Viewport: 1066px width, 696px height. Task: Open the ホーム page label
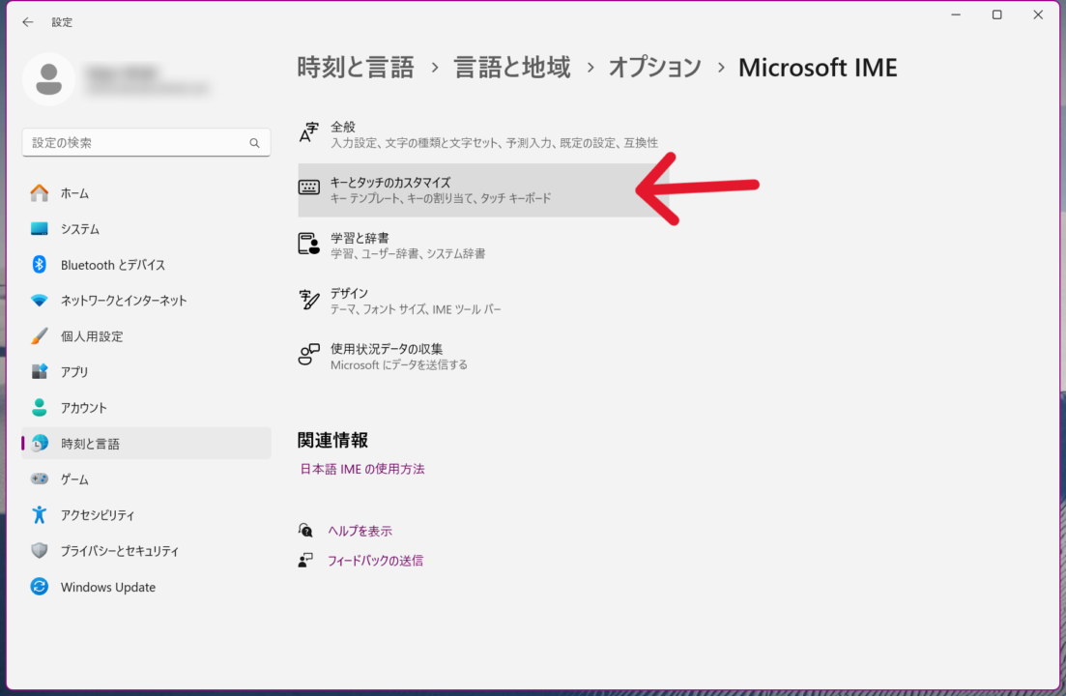[74, 193]
